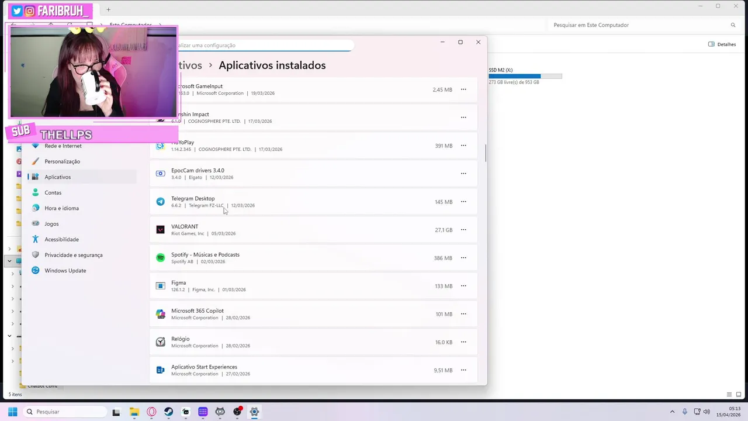Click the Detalhes button in File Explorer
Screen dimensions: 748x421
tap(722, 44)
